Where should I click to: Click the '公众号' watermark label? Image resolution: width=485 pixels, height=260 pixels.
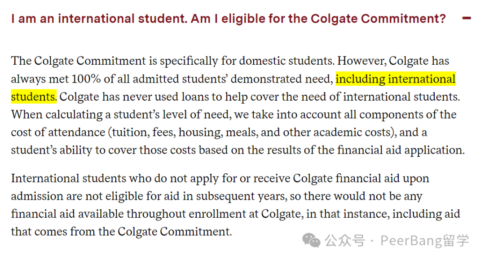pos(345,241)
